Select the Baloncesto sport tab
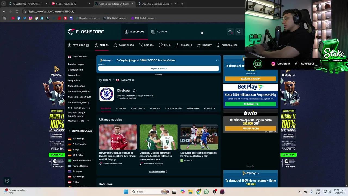Viewport: 348px width, 196px height. [124, 45]
